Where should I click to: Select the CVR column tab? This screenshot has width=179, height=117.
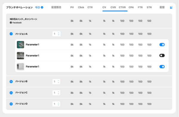(113, 7)
